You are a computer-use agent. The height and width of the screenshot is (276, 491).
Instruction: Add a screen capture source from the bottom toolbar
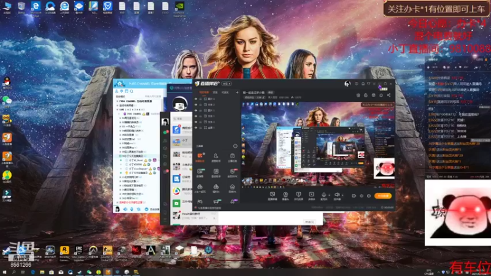coord(273,196)
